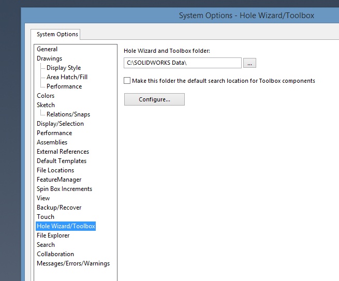Open Backup/Recover settings

[x=59, y=208]
